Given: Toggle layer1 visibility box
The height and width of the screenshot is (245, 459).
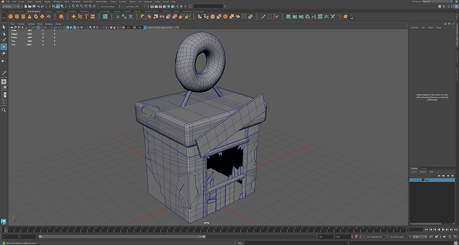Looking at the screenshot, I should (412, 180).
